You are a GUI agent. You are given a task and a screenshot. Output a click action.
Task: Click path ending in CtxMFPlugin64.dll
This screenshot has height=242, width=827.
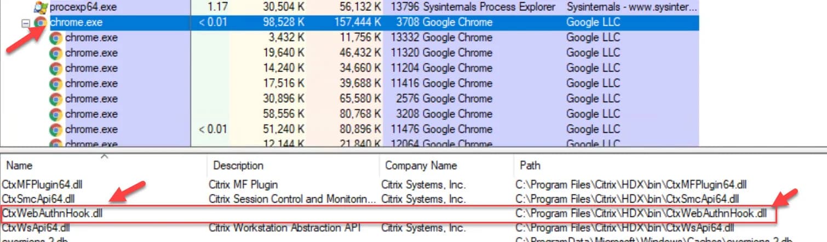[x=631, y=185]
